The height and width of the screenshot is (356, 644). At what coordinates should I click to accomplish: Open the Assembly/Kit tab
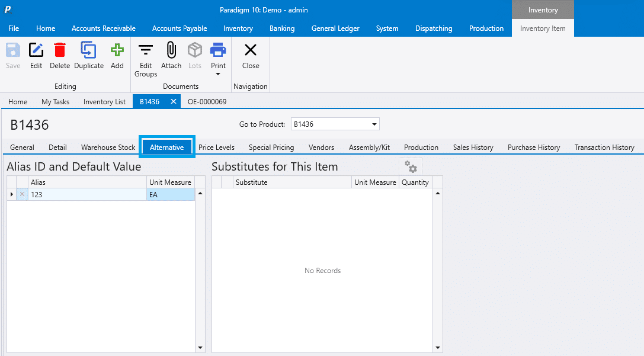(369, 147)
